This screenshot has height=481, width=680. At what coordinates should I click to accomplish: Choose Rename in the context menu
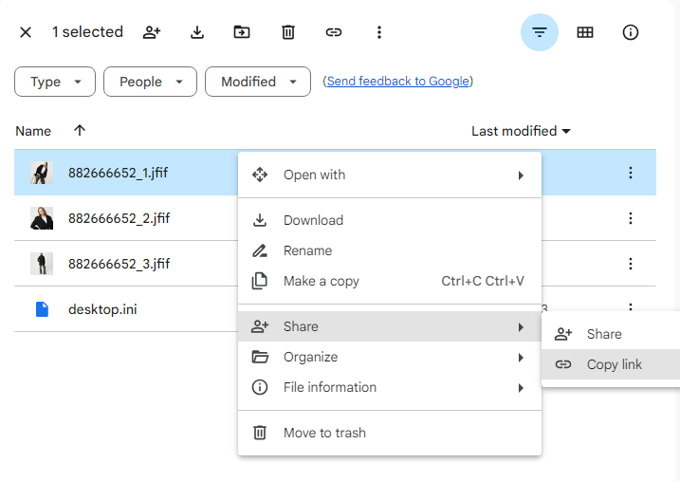pos(390,250)
